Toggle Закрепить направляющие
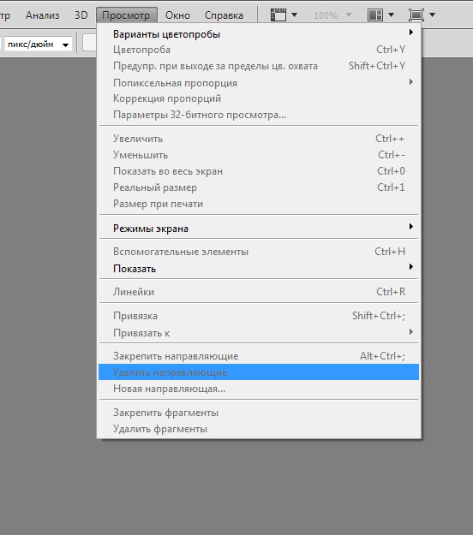The height and width of the screenshot is (535, 473). point(259,356)
